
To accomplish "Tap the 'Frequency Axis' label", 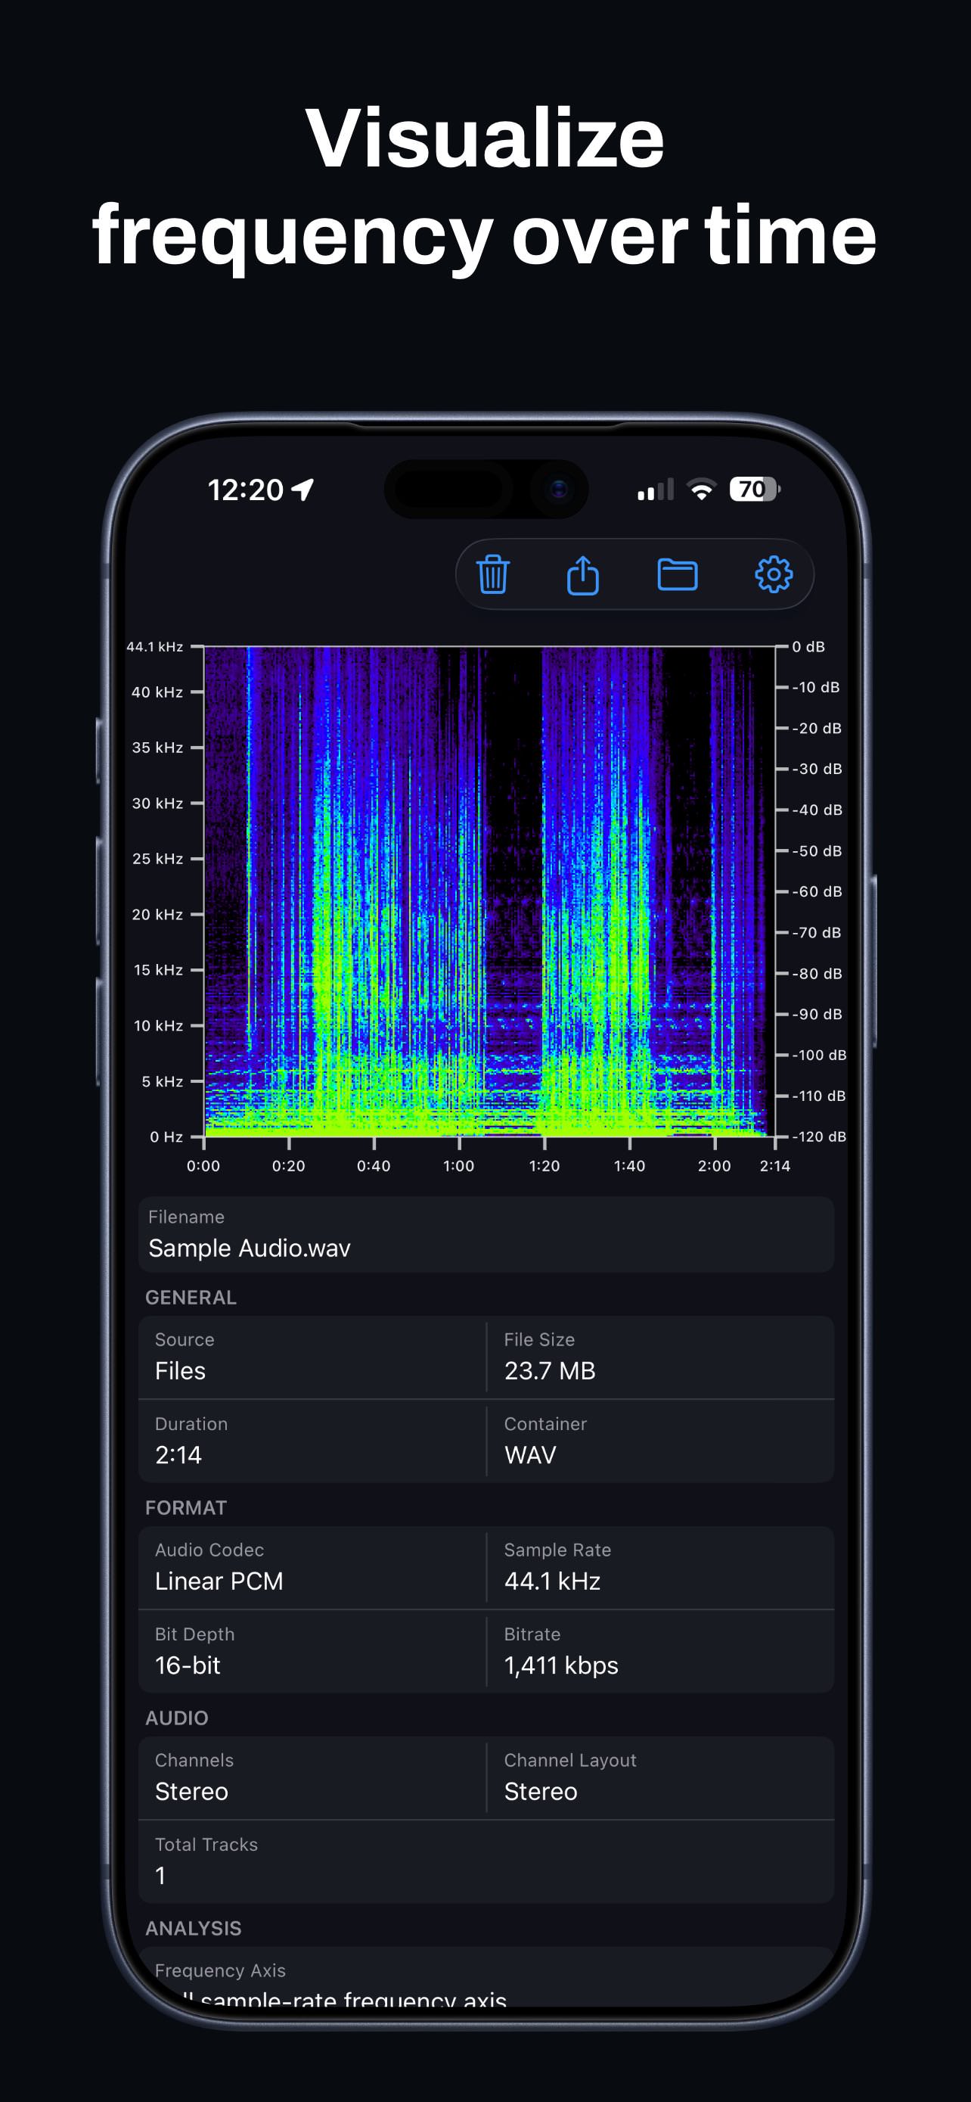I will [x=220, y=1970].
